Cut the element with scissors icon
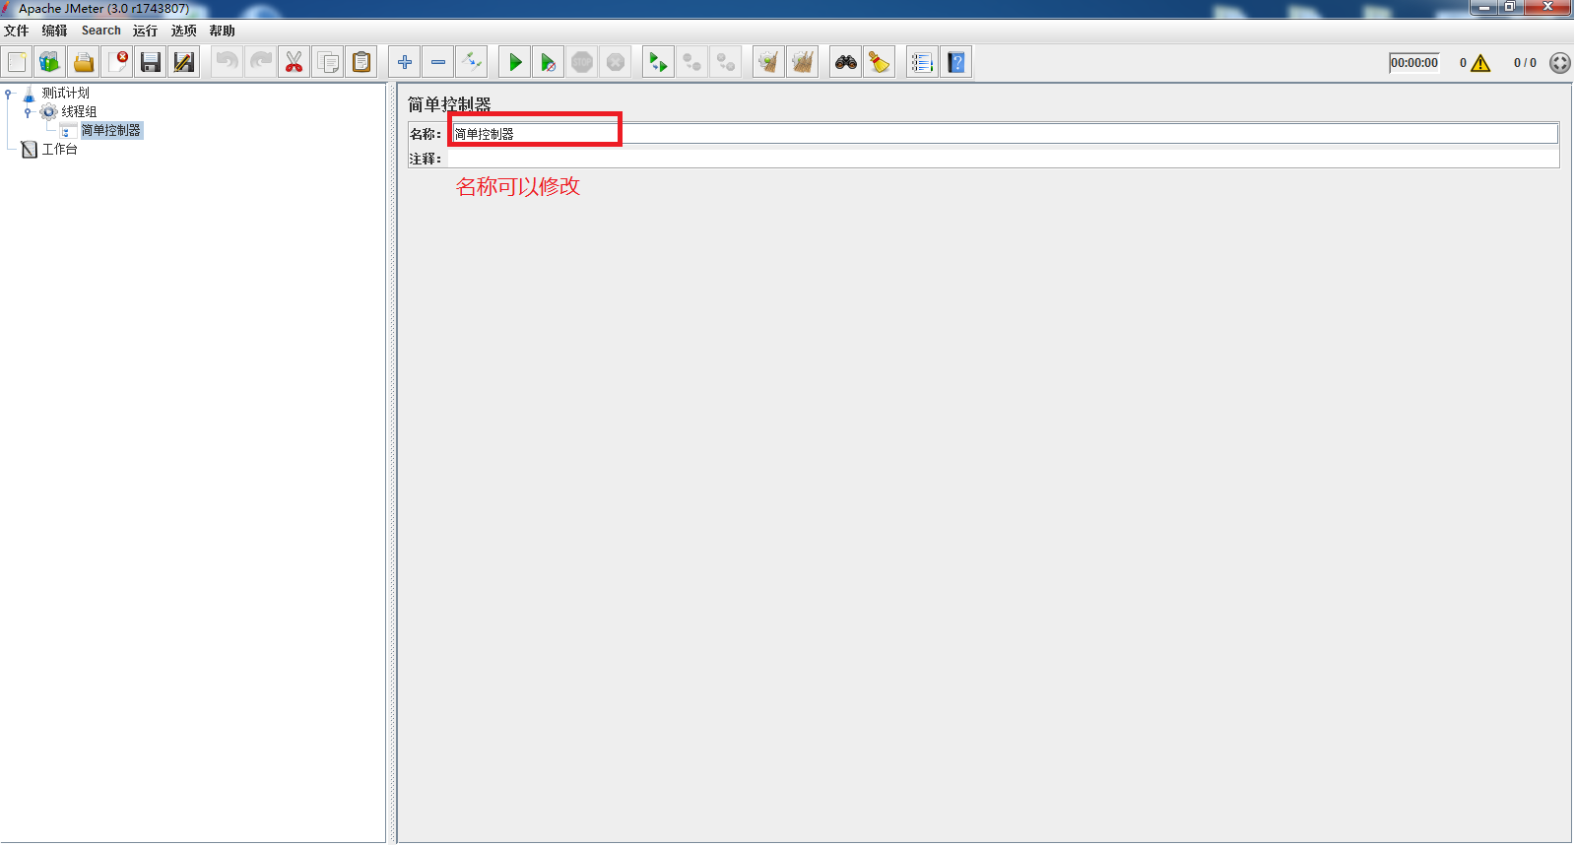 295,62
